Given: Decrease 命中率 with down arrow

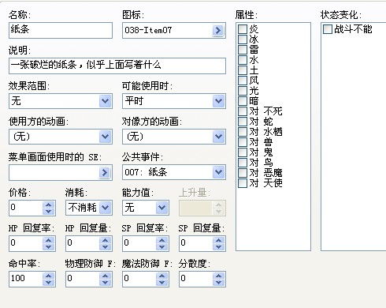Looking at the screenshot, I should tap(49, 282).
